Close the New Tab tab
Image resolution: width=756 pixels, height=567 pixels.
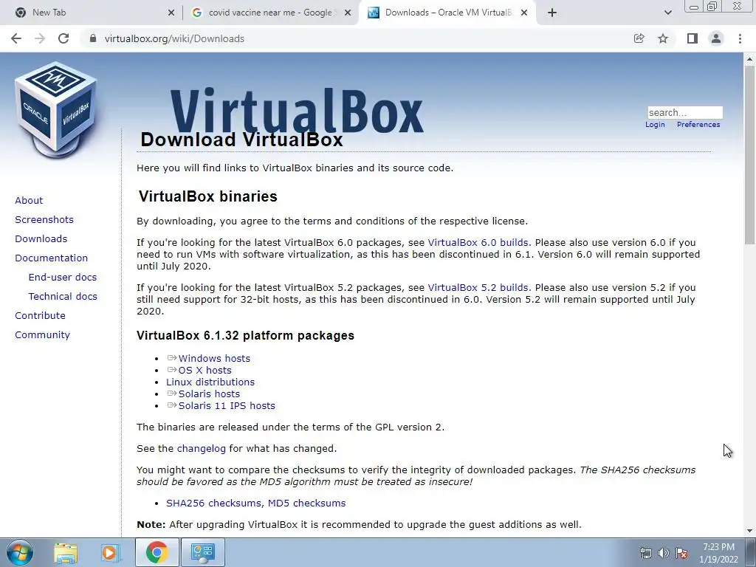pos(171,13)
